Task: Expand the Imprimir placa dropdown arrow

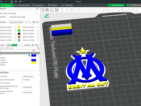Action: [x=128, y=5]
